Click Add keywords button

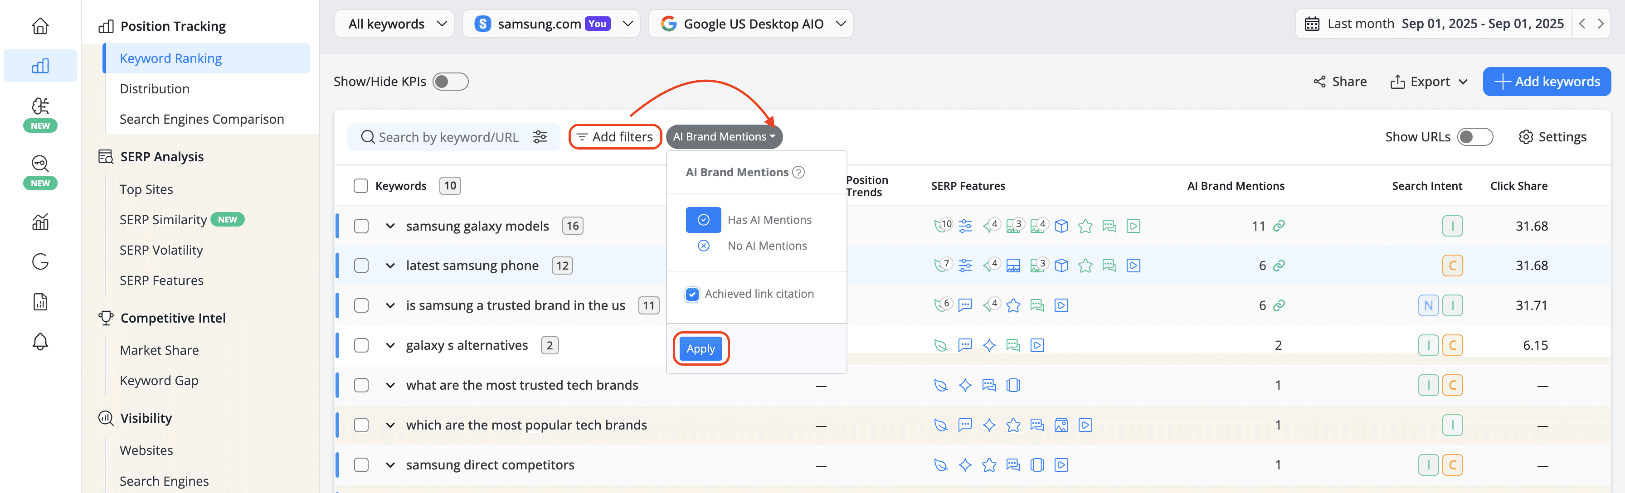click(x=1547, y=82)
